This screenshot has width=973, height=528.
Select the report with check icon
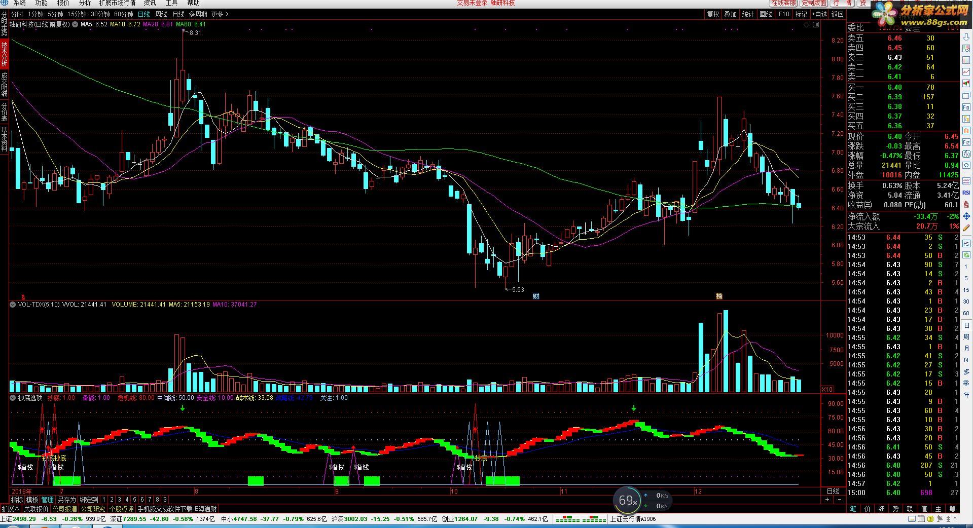(966, 48)
